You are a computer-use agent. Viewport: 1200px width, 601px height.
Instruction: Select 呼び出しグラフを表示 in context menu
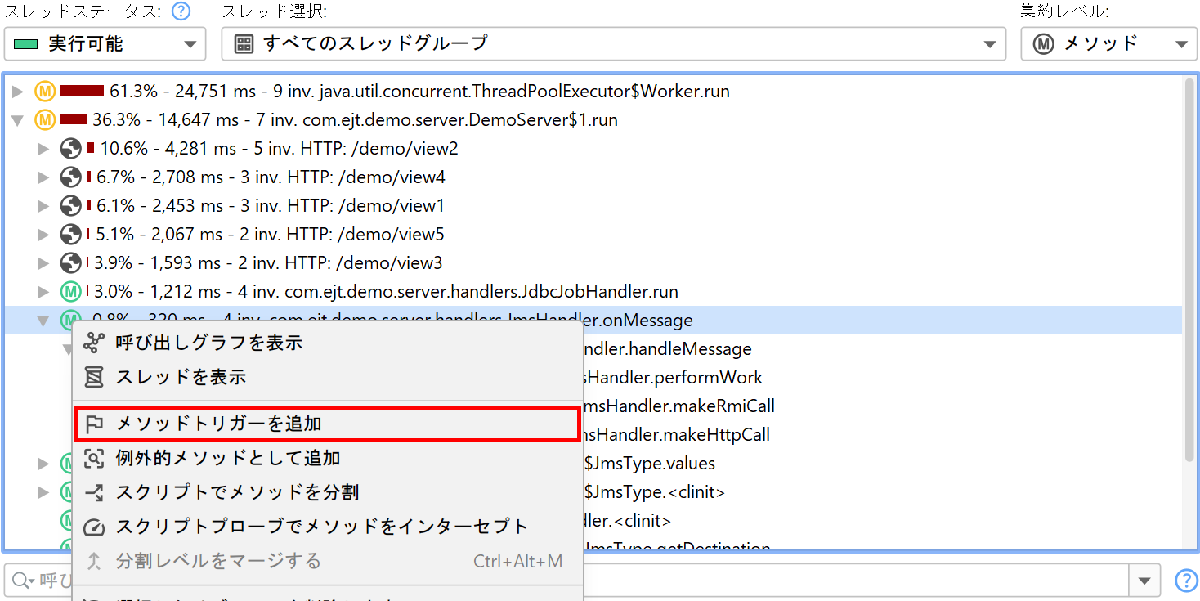point(209,343)
